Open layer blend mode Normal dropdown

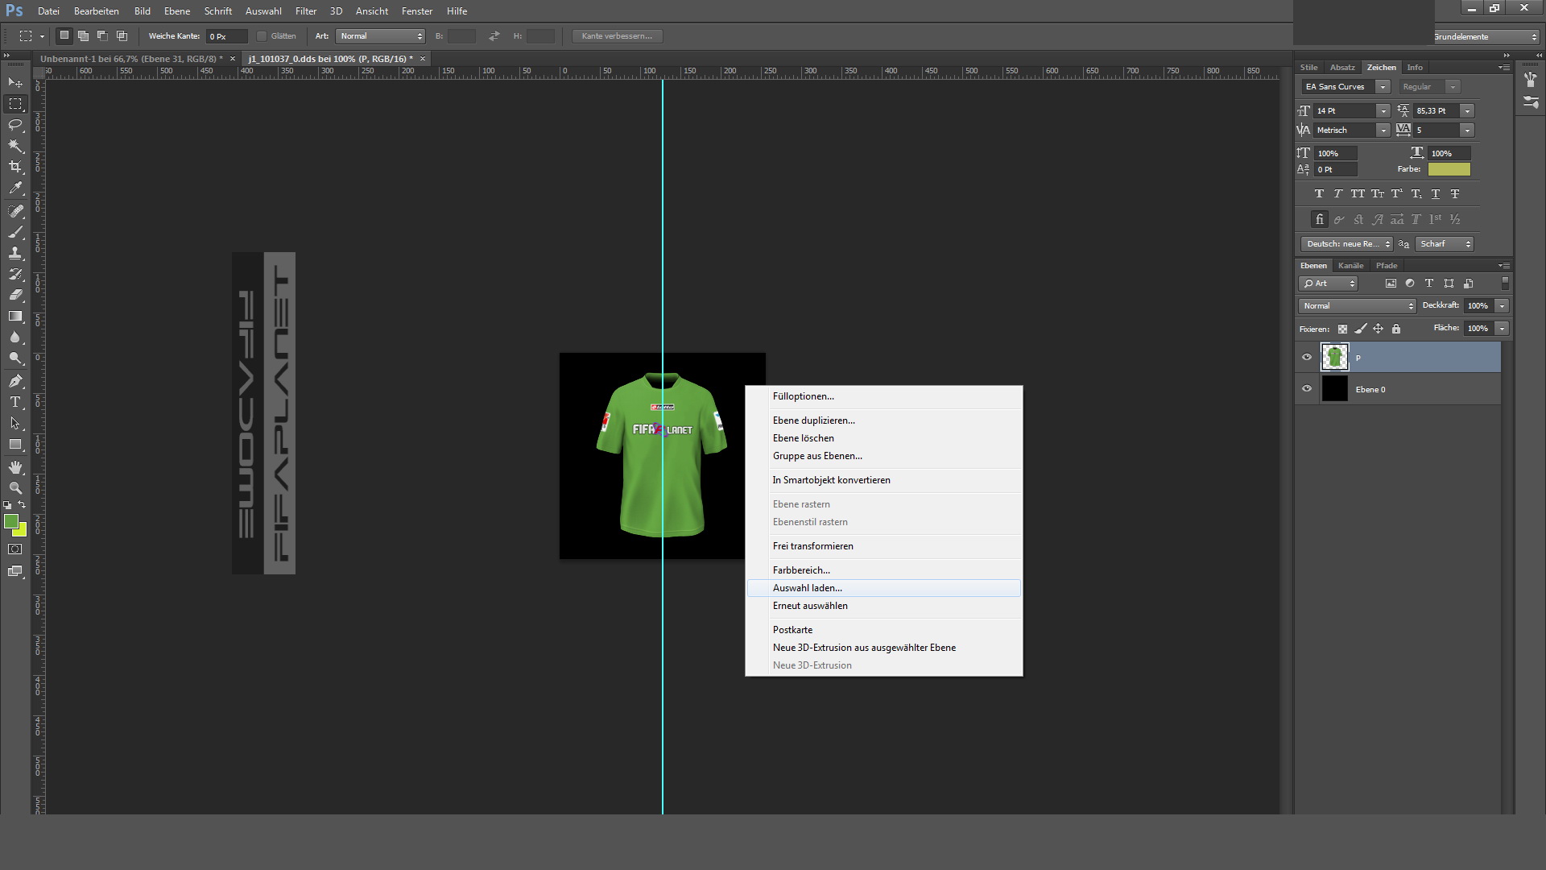click(1357, 306)
